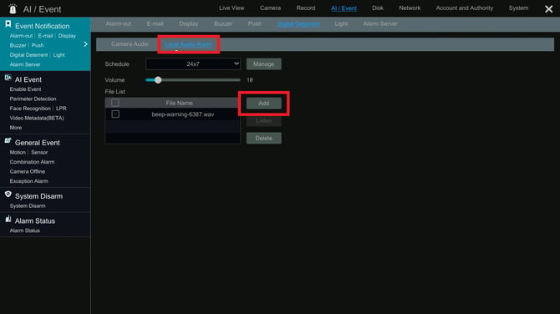Click the Add audio file button
This screenshot has height=314, width=560.
(263, 103)
